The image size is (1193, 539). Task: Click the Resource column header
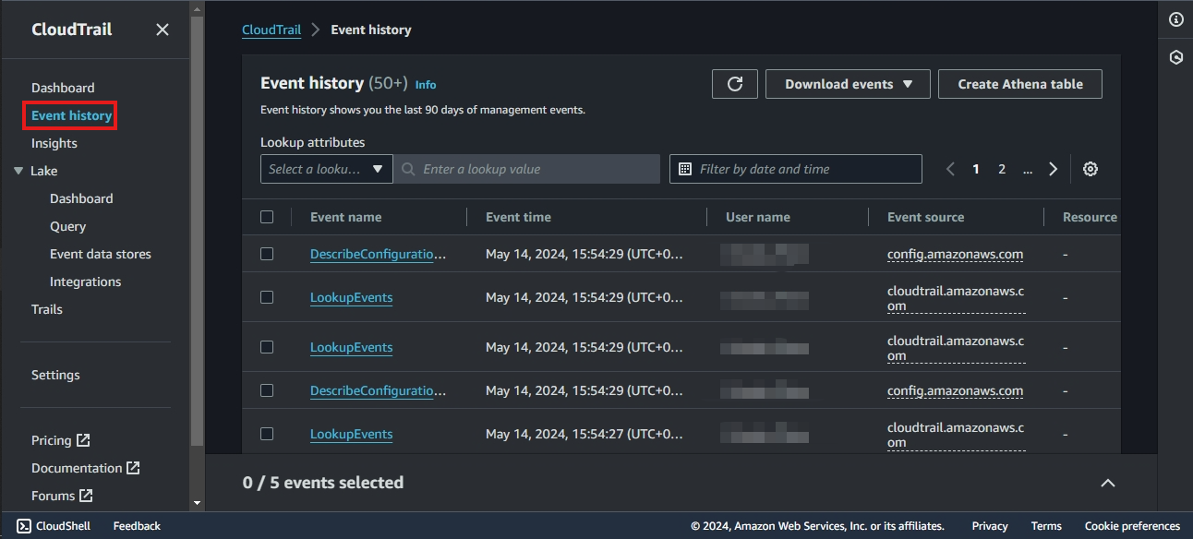[x=1090, y=217]
